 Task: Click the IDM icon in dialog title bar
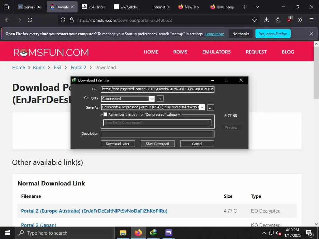pyautogui.click(x=74, y=80)
